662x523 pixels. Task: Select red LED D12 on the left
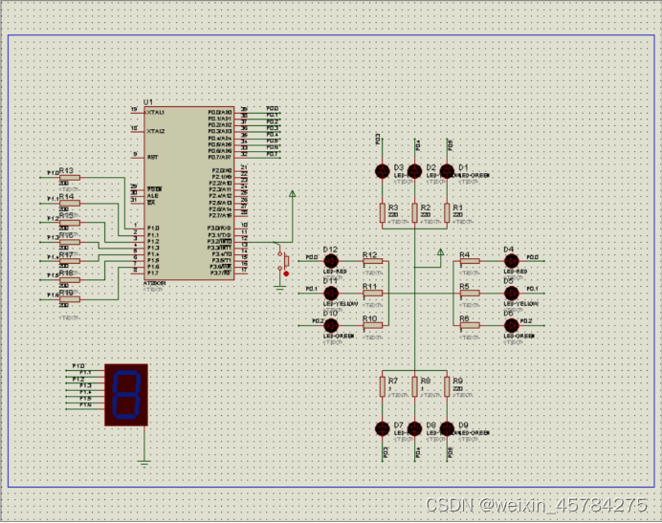(x=331, y=261)
